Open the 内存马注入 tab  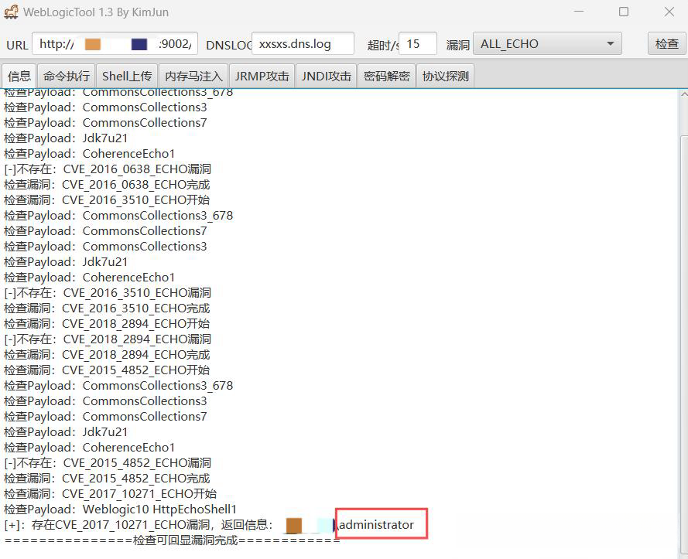coord(193,77)
